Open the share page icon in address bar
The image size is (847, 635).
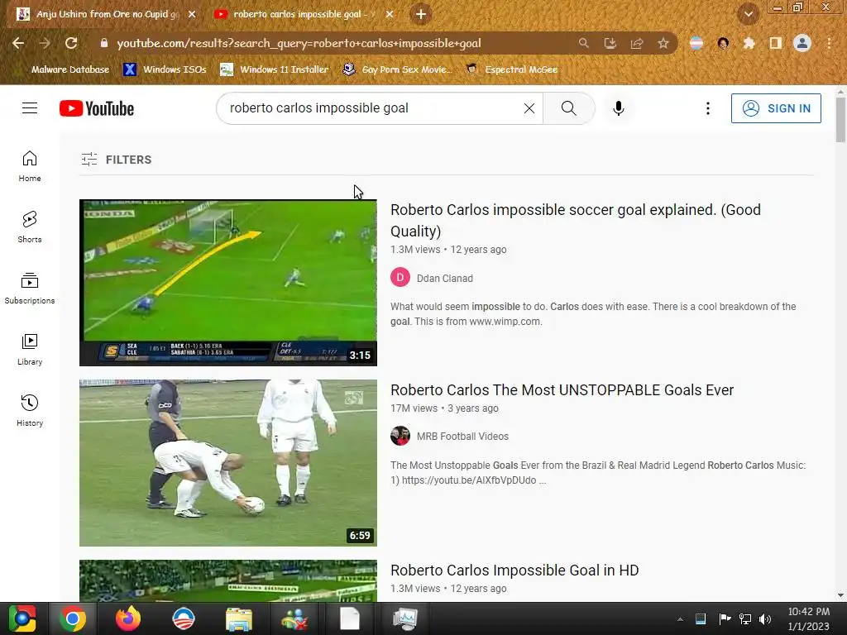point(636,43)
